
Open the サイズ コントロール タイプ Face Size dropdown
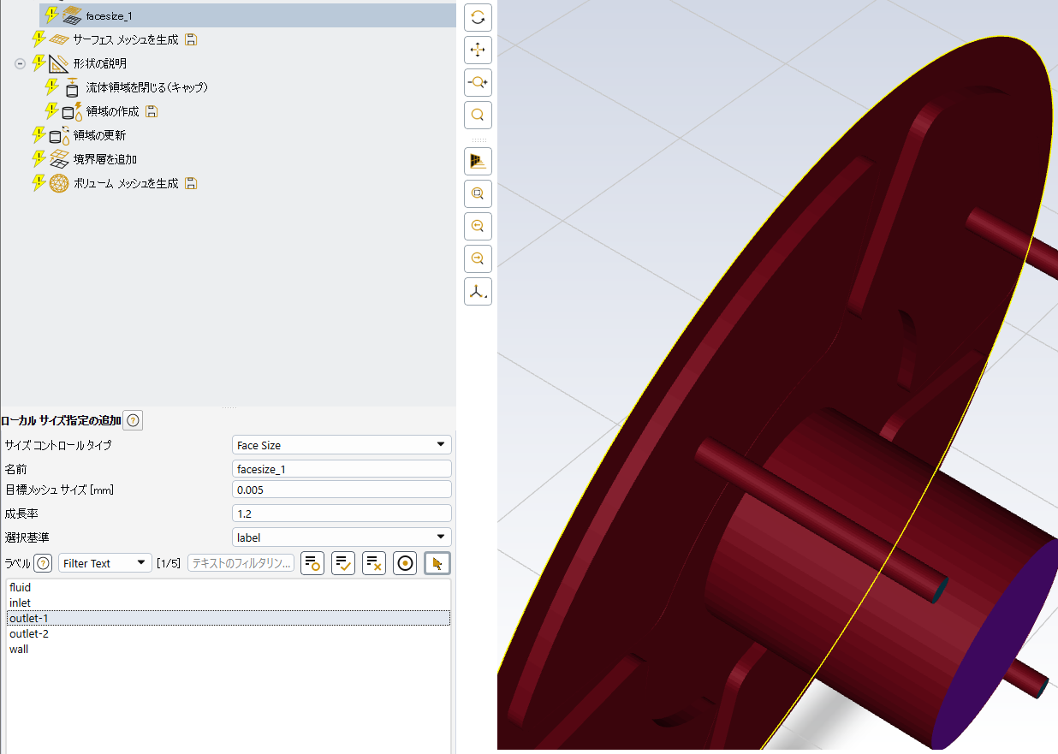tap(342, 445)
